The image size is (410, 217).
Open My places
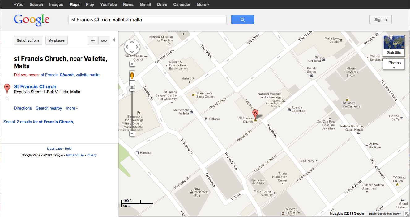(x=57, y=40)
